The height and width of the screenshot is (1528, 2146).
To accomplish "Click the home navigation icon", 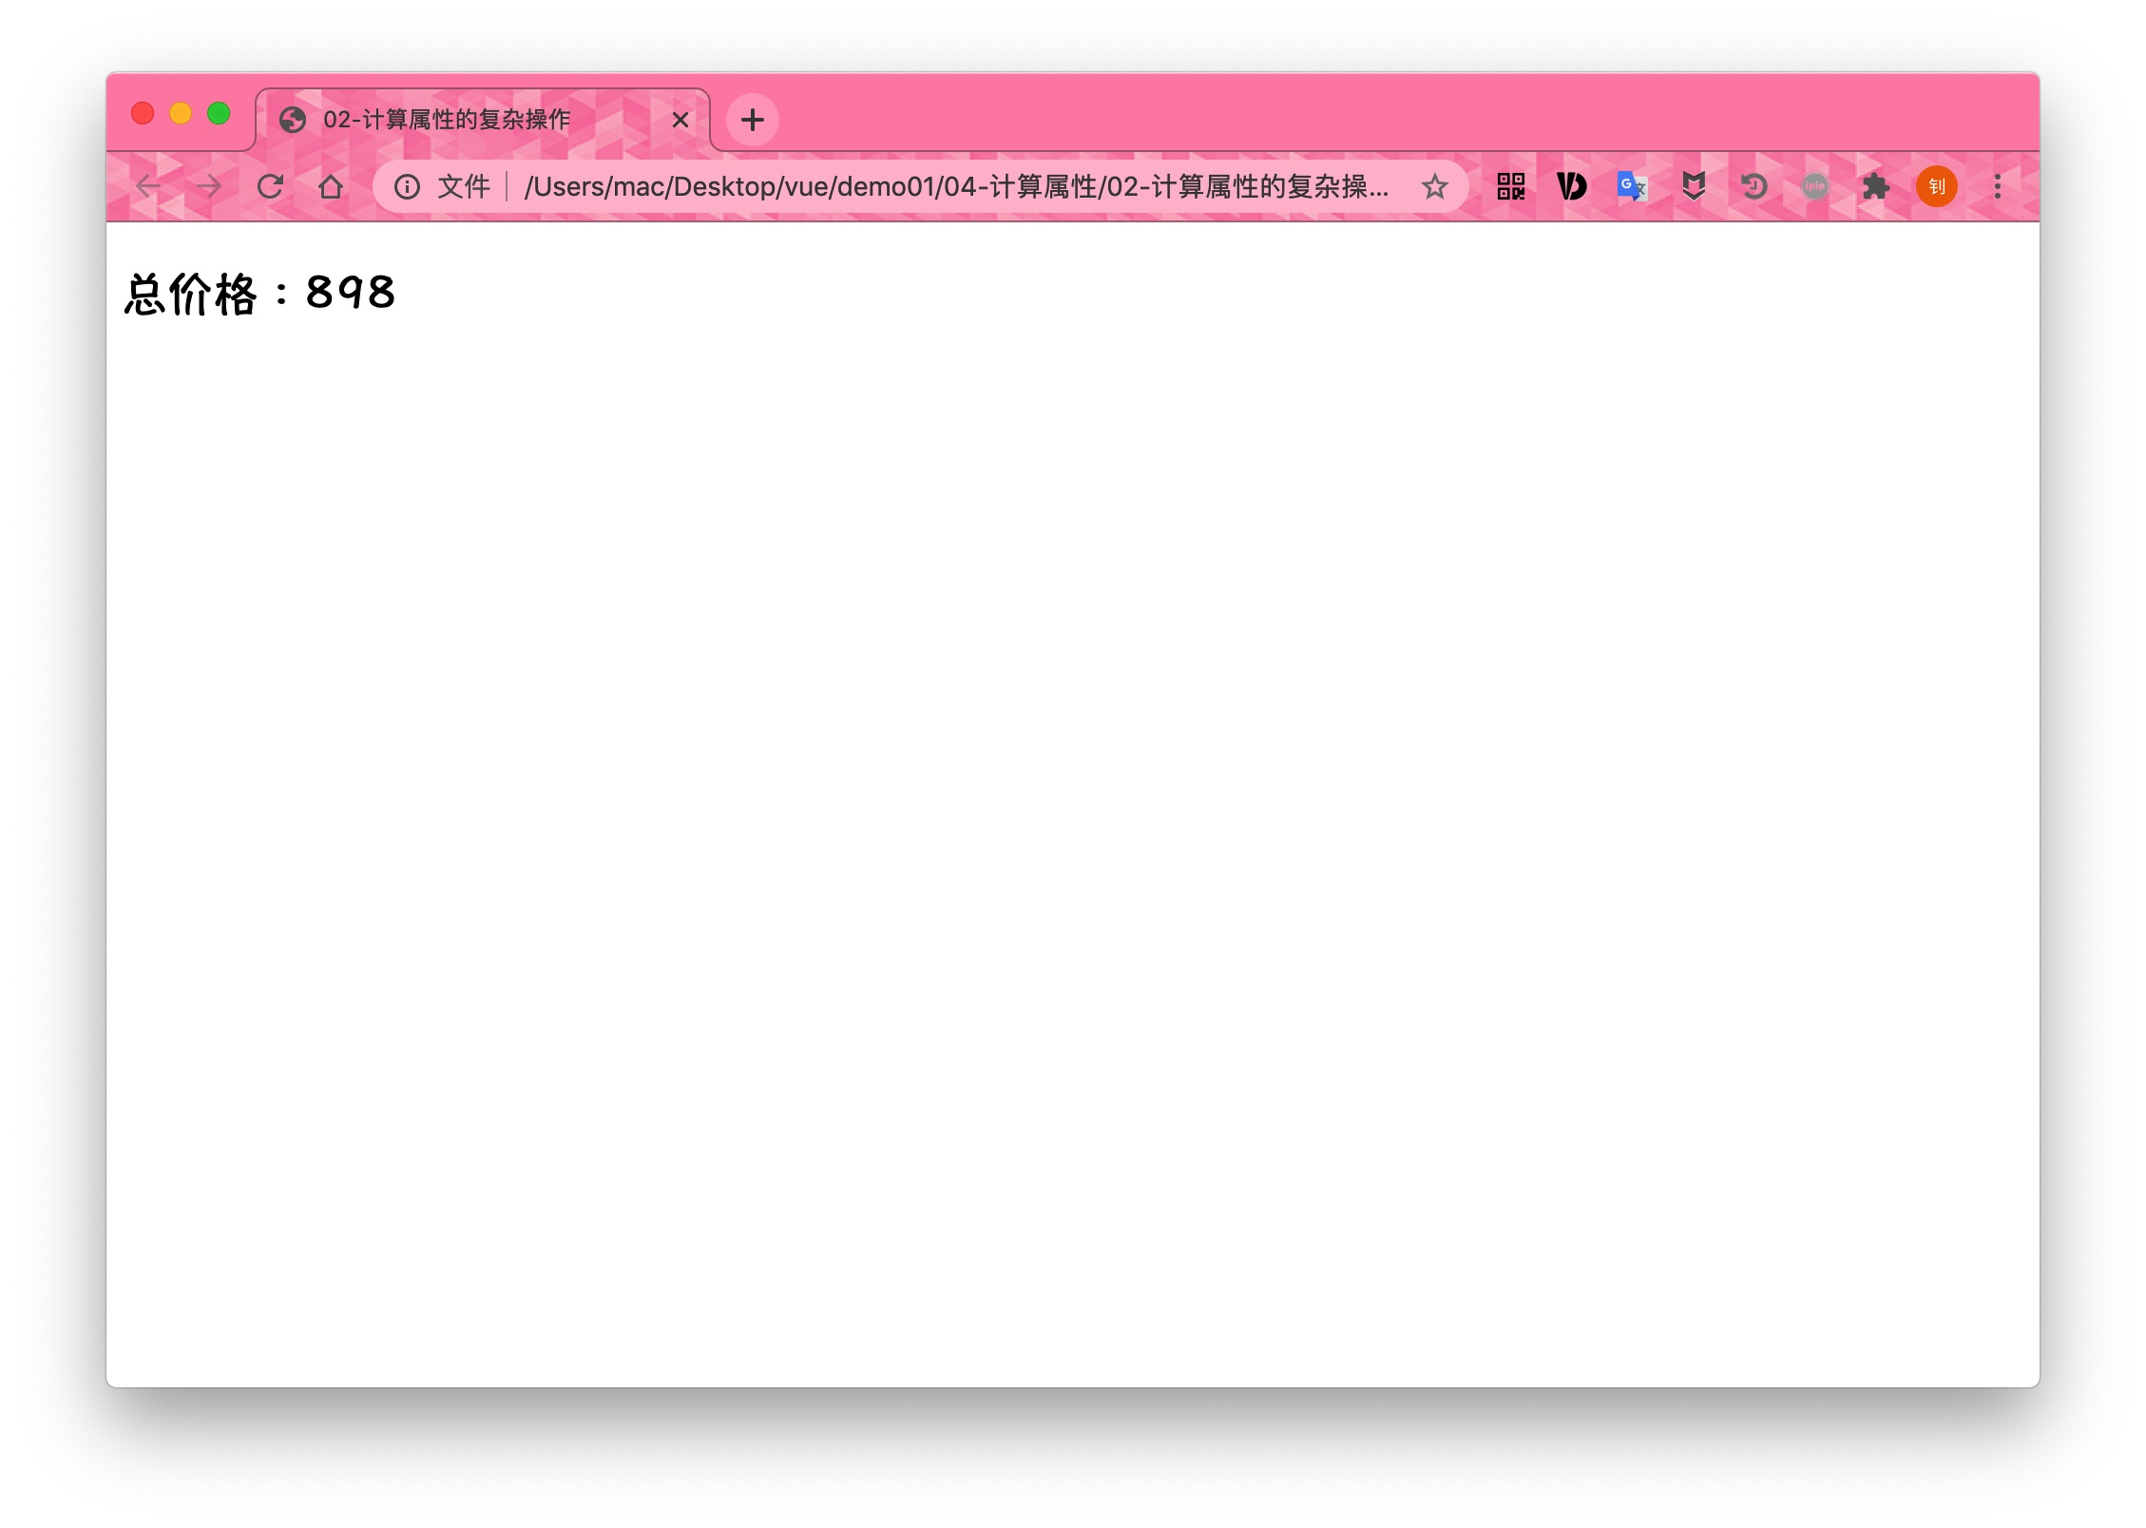I will (331, 185).
